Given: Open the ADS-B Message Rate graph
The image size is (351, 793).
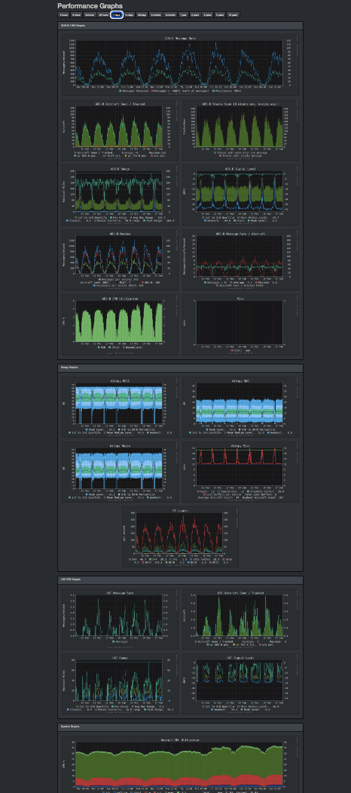Looking at the screenshot, I should [x=180, y=64].
